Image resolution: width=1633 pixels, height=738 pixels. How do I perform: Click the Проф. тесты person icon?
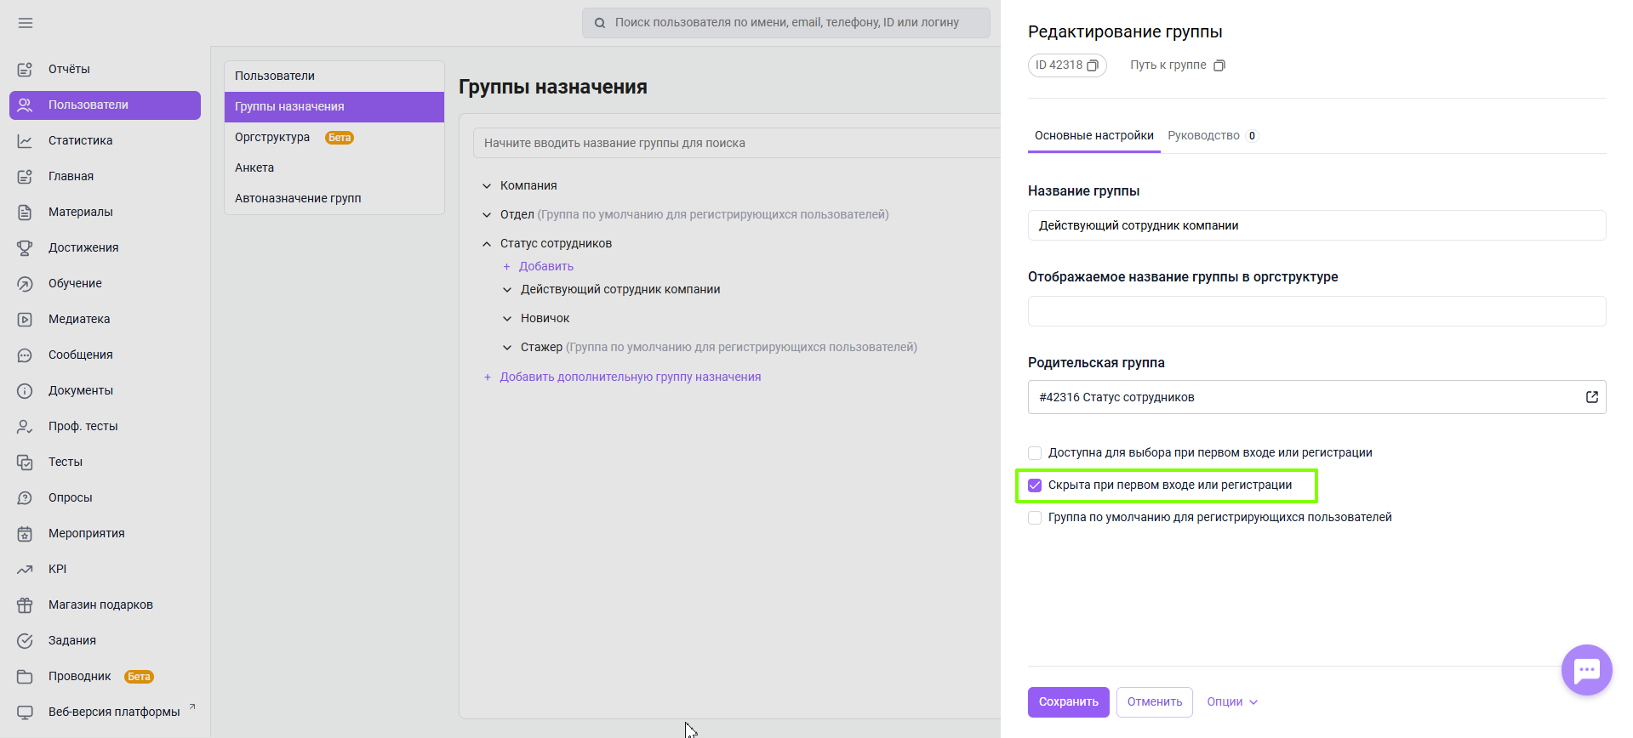pyautogui.click(x=25, y=426)
